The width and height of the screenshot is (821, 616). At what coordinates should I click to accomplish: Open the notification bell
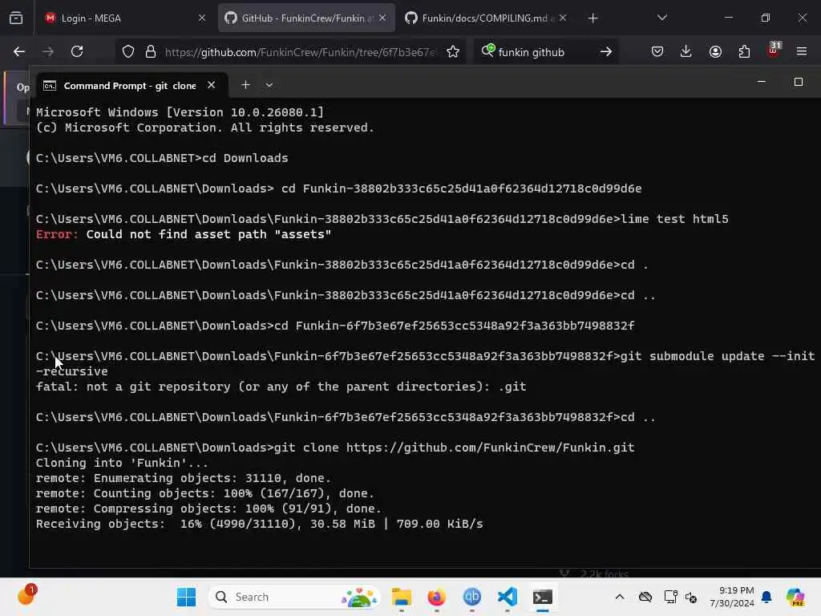point(766,597)
